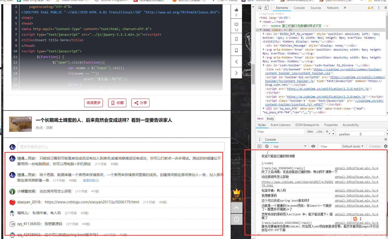Expand the kp_box_476 div node

pyautogui.click(x=263, y=108)
